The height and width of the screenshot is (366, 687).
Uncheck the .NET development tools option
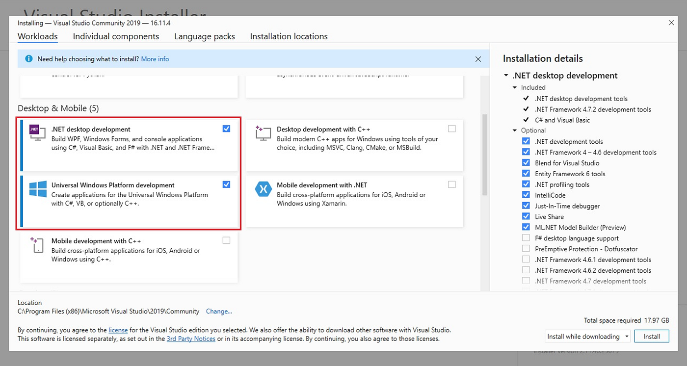(526, 141)
